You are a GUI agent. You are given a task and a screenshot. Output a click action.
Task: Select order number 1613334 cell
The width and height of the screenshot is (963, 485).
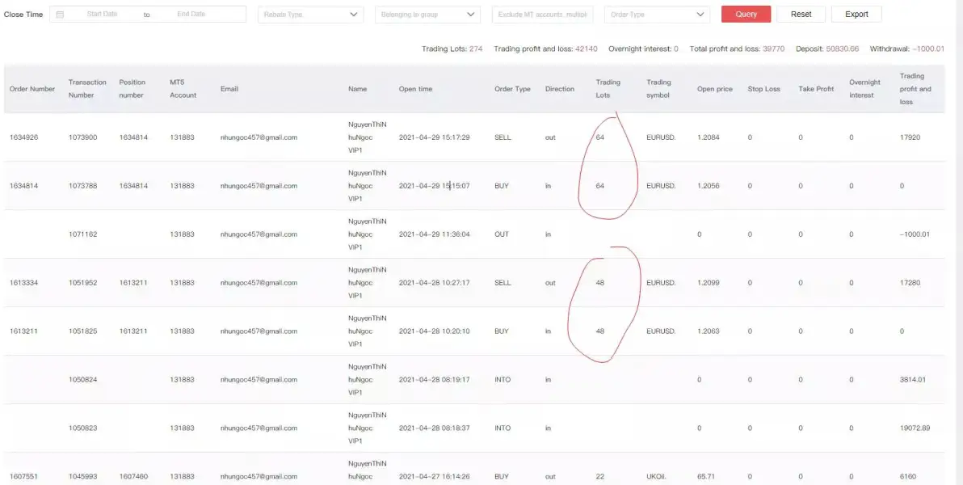coord(24,283)
